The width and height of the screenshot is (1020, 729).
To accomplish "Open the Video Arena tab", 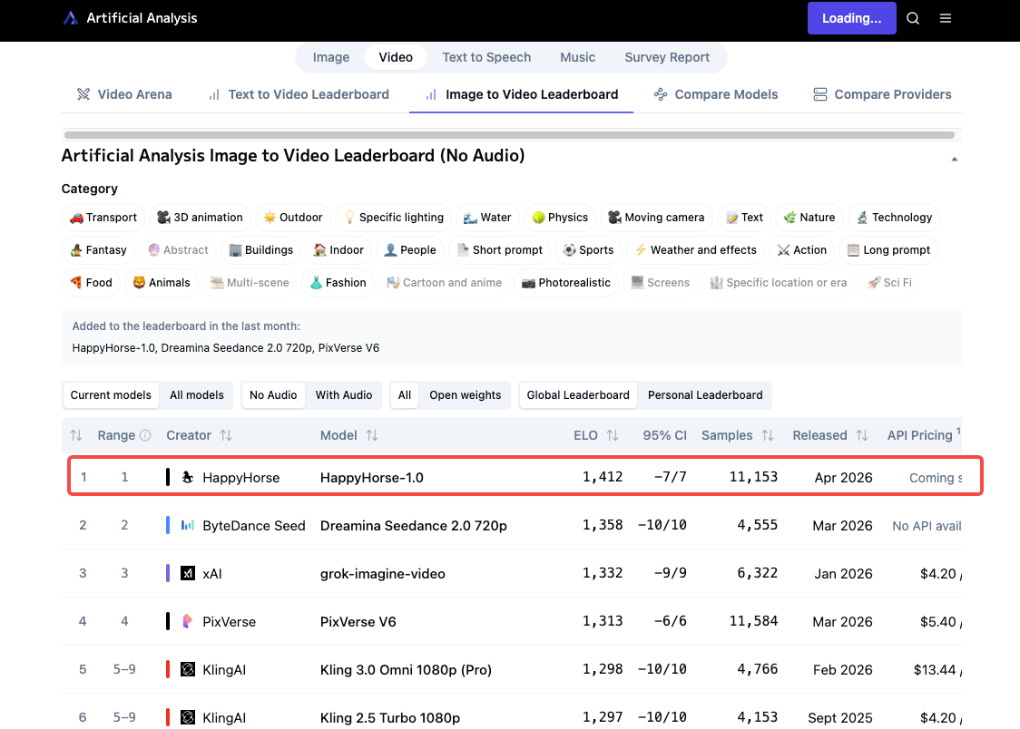I will click(x=124, y=94).
